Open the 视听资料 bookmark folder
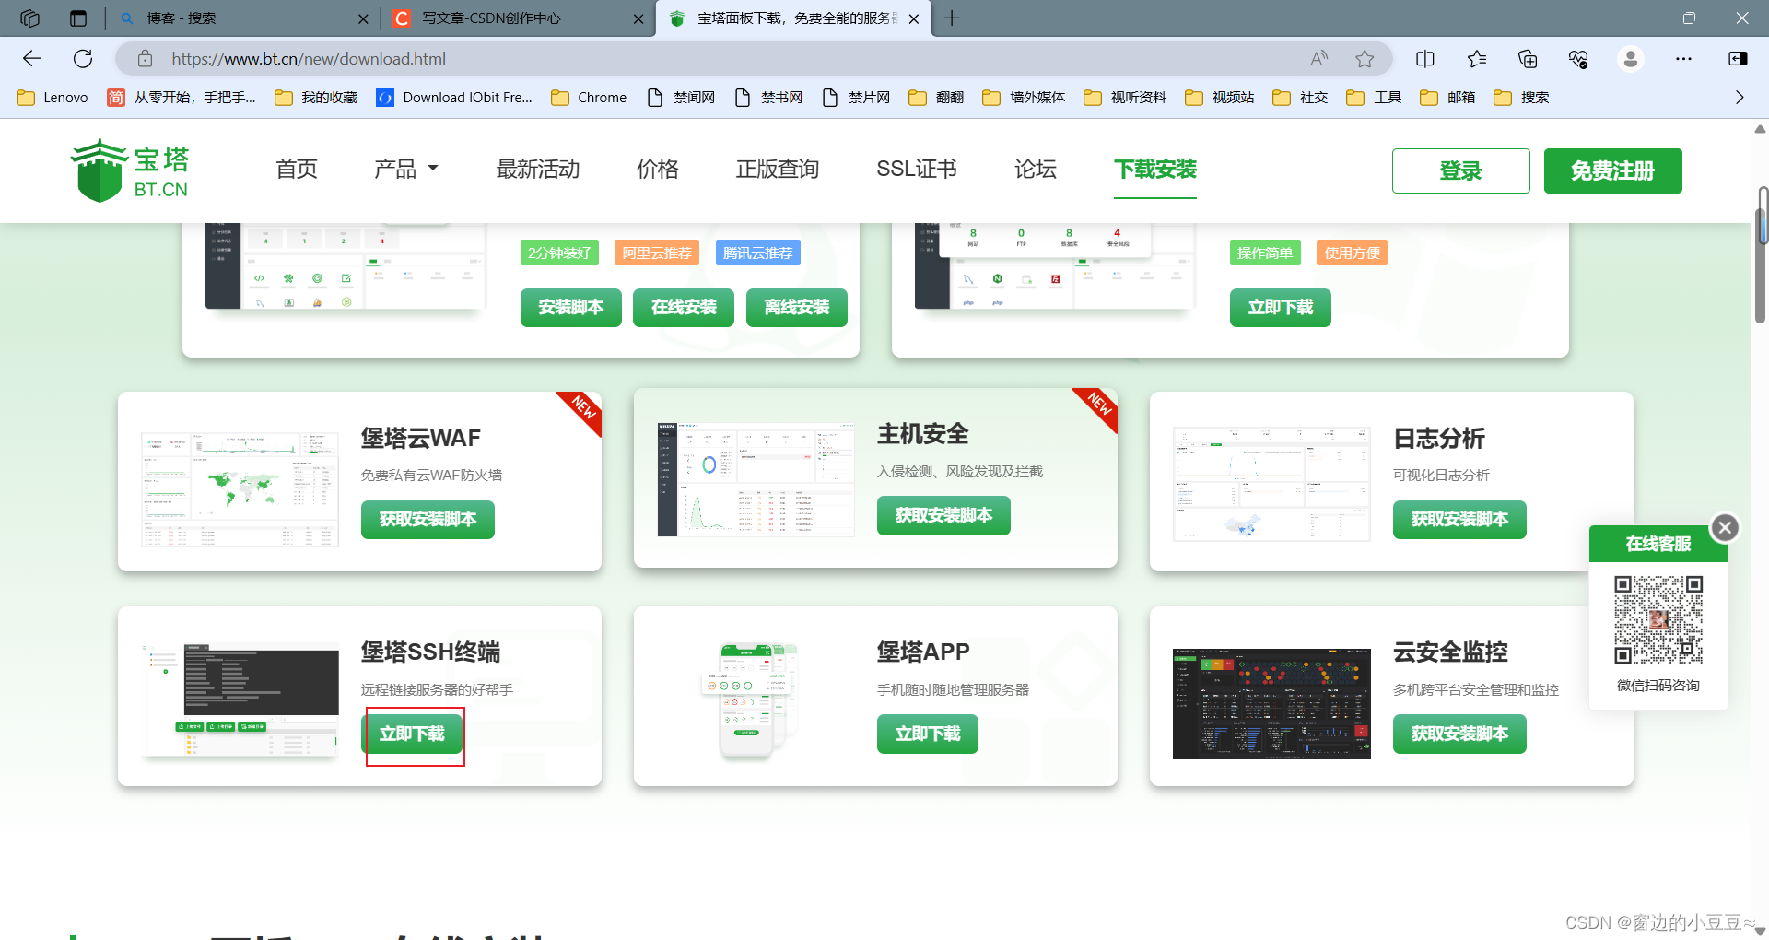Image resolution: width=1769 pixels, height=940 pixels. coord(1125,98)
